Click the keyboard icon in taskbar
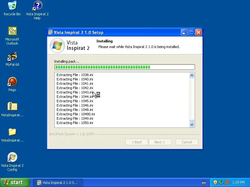 pyautogui.click(x=204, y=182)
